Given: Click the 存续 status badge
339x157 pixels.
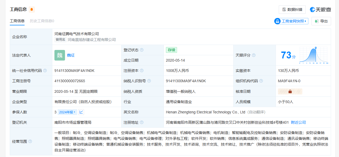Looking at the screenshot, I should tap(171, 50).
